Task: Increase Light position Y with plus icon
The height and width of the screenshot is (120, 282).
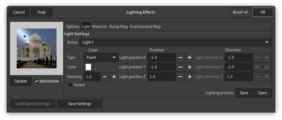Action: click(189, 67)
